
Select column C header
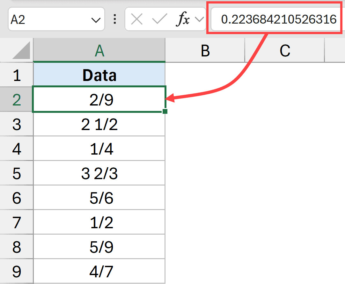click(x=284, y=50)
